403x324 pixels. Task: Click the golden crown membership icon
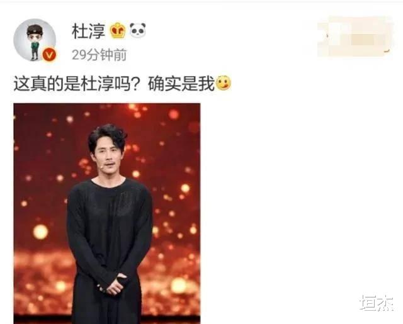(118, 31)
